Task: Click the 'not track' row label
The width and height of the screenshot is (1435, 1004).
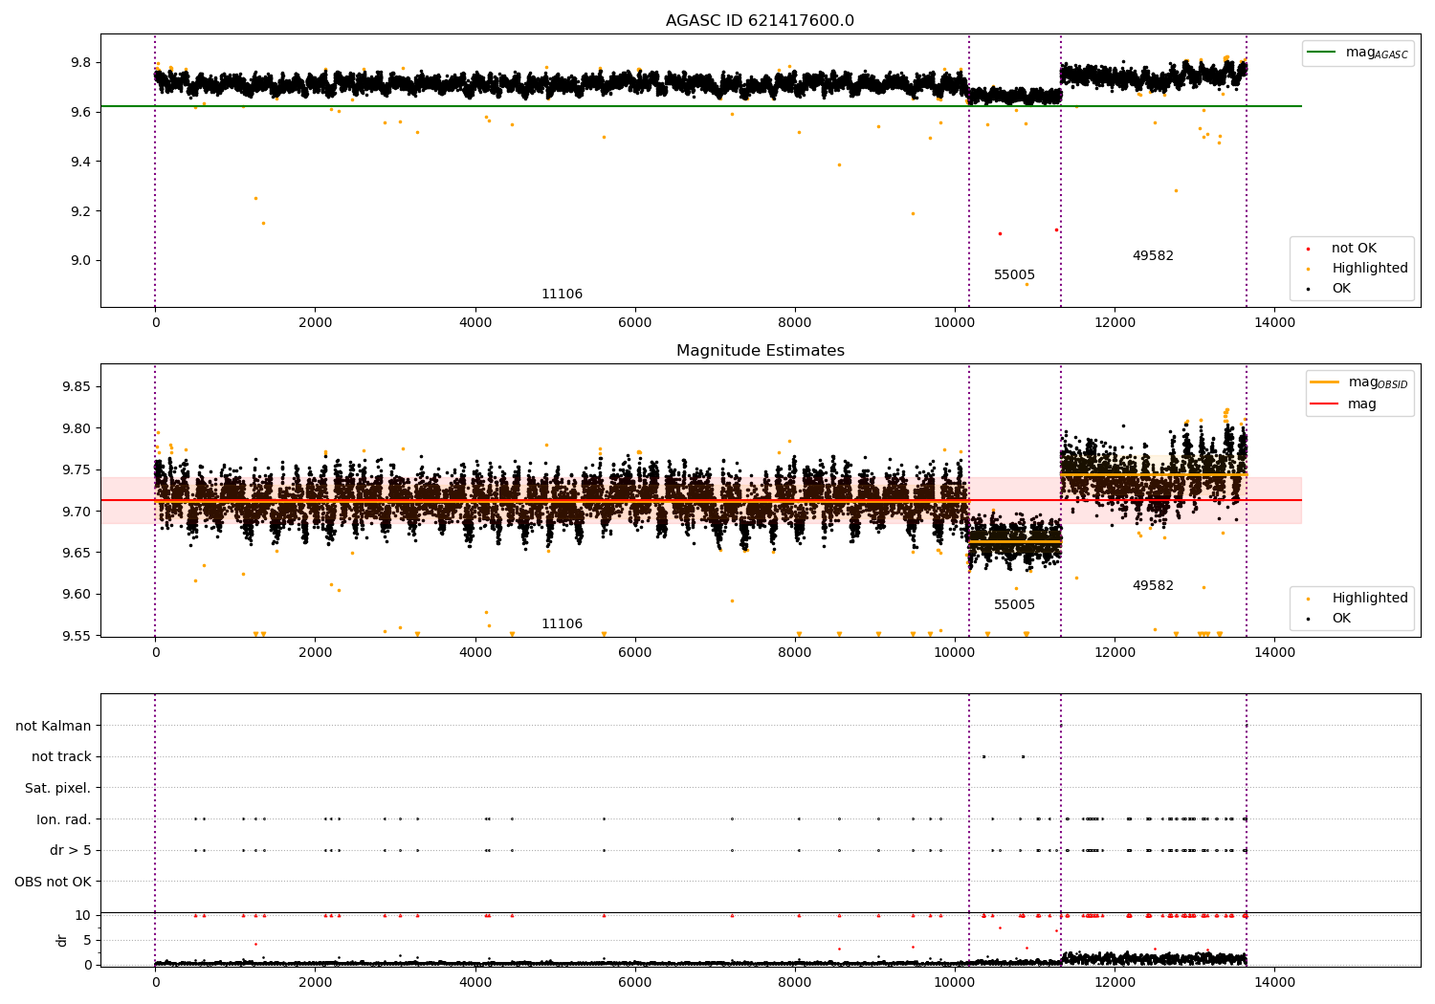Action: [61, 757]
